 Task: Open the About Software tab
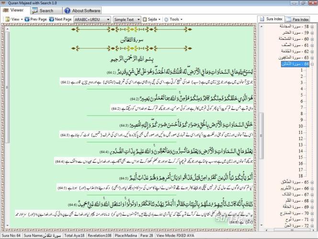tap(82, 11)
